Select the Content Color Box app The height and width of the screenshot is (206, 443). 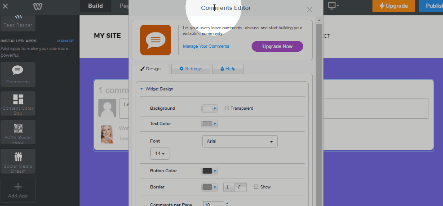coord(18,103)
